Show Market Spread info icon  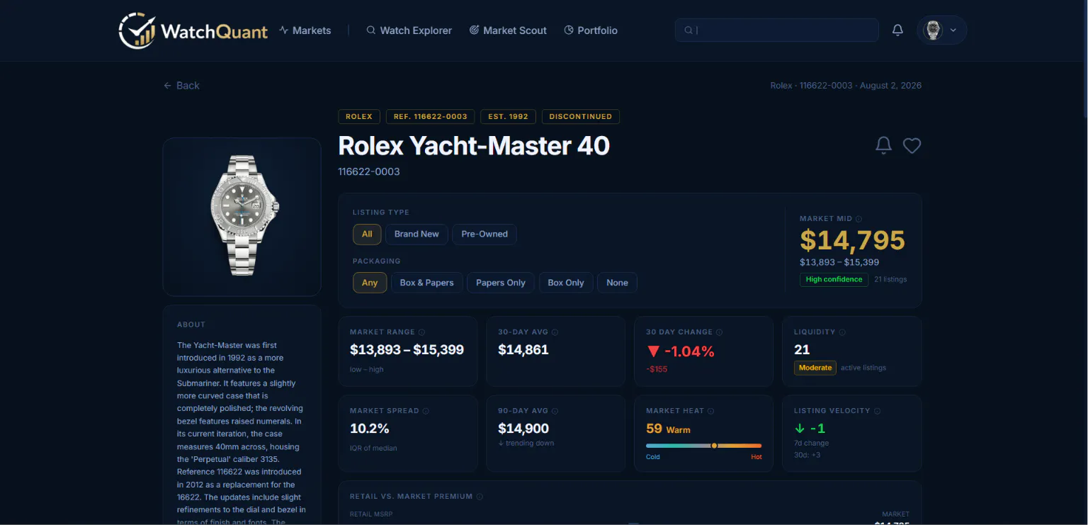click(426, 411)
